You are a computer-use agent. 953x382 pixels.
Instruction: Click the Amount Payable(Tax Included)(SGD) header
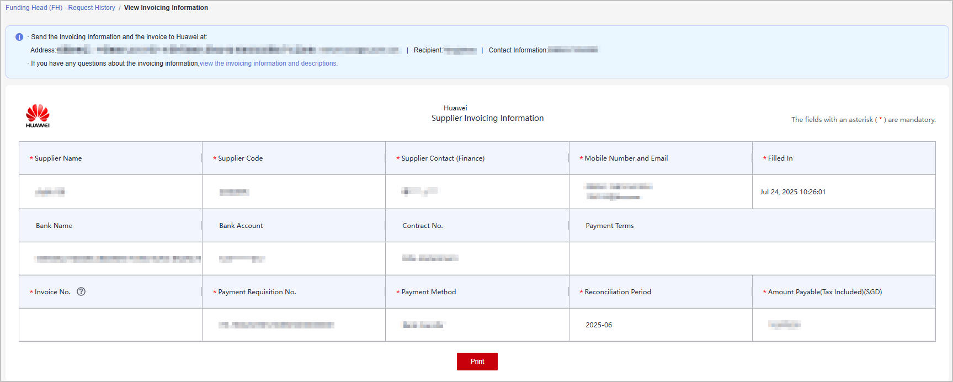pyautogui.click(x=824, y=292)
